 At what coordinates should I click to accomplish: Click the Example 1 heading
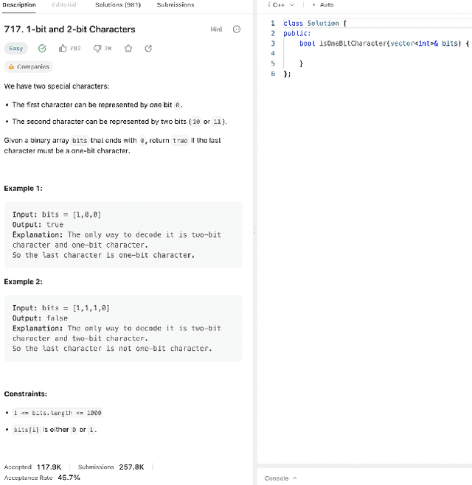tap(23, 189)
